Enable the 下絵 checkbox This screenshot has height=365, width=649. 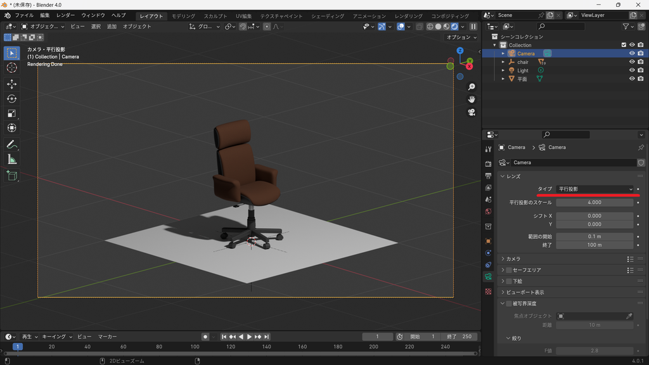coord(509,281)
